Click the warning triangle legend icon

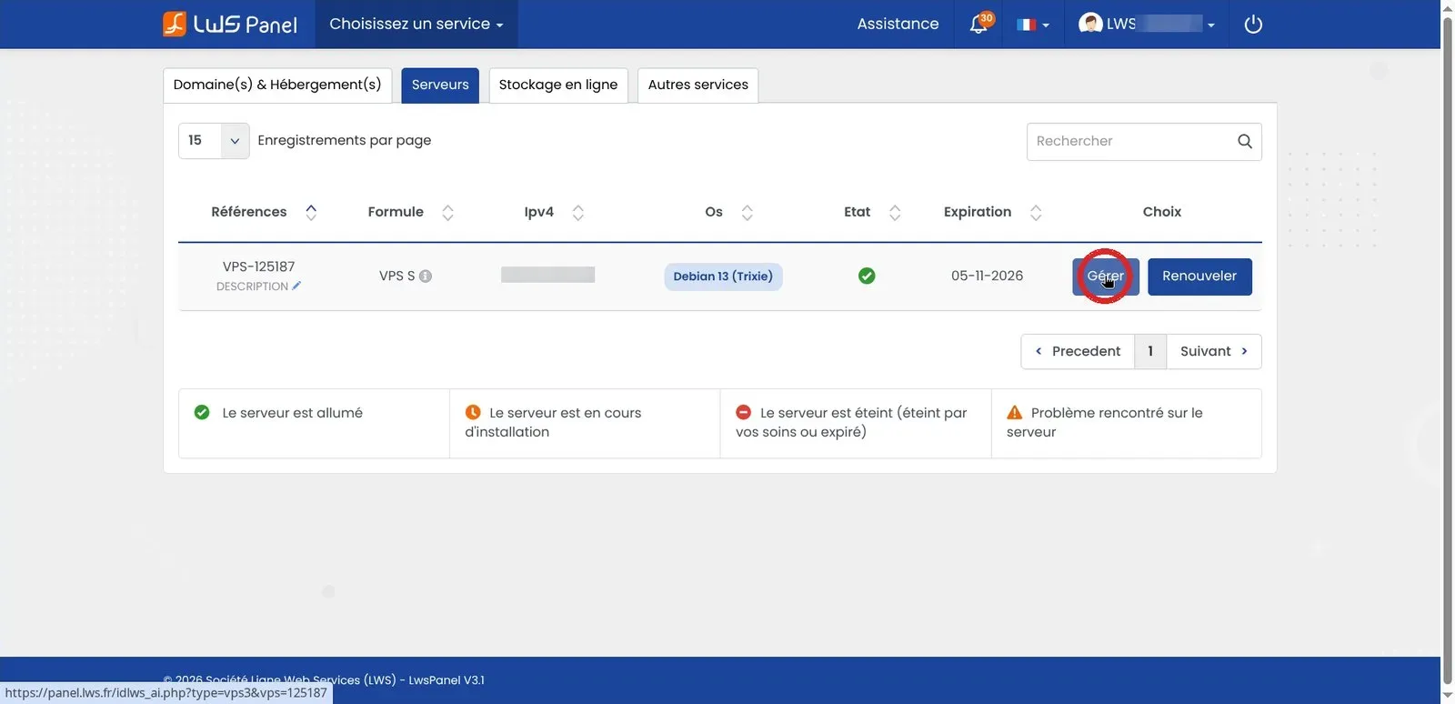pos(1015,412)
